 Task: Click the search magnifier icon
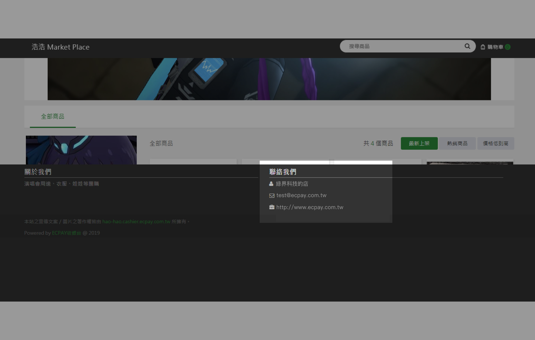click(467, 46)
